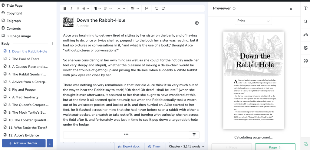Image resolution: width=310 pixels, height=150 pixels.
Task: Toggle underline formatting
Action: [78, 8]
